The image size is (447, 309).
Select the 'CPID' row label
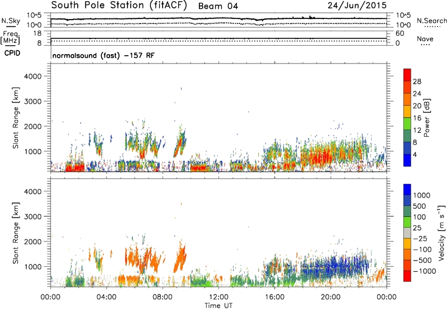[x=12, y=53]
